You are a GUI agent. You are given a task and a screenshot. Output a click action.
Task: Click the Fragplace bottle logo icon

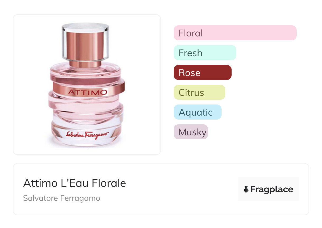[x=246, y=189]
